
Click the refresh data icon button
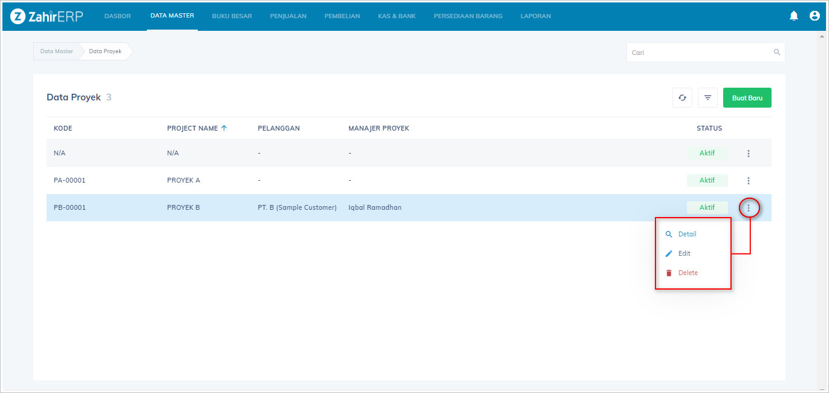(682, 98)
